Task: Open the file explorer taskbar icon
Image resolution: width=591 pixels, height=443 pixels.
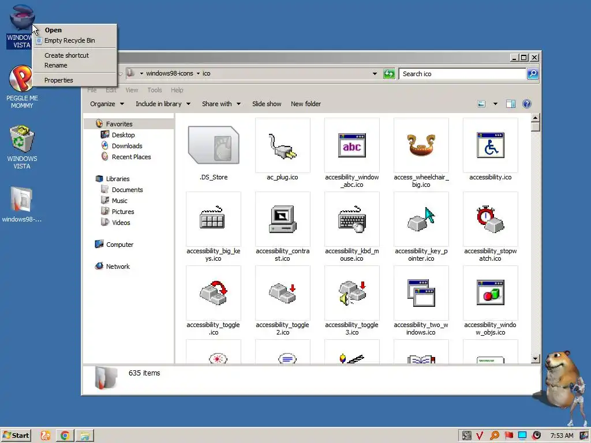Action: (x=85, y=436)
